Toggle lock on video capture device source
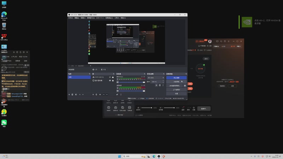The height and width of the screenshot is (159, 283). click(x=113, y=77)
